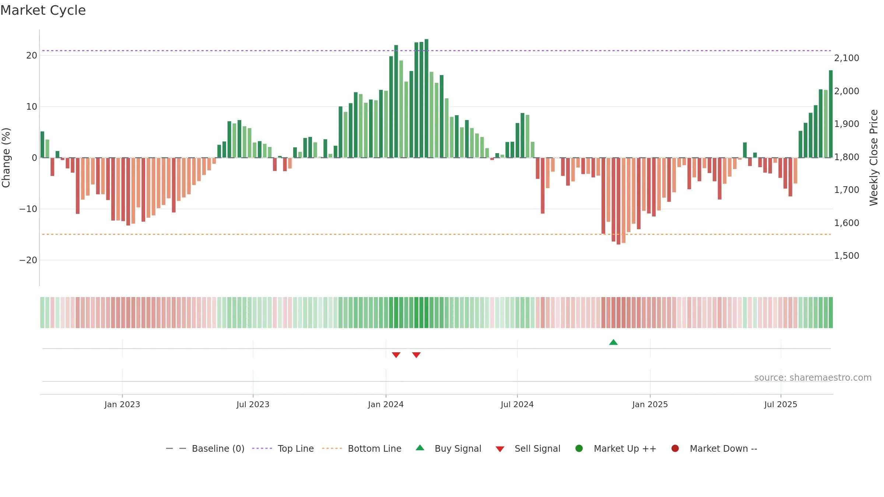Toggle the Sell Signal legend entry
This screenshot has width=884, height=497.
pyautogui.click(x=528, y=448)
